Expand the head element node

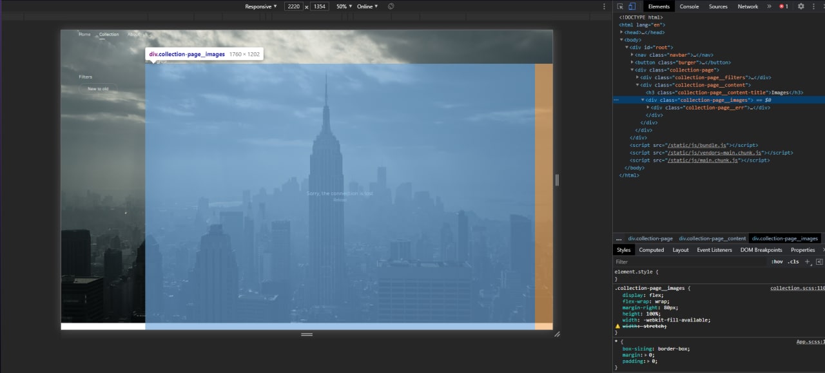click(622, 32)
